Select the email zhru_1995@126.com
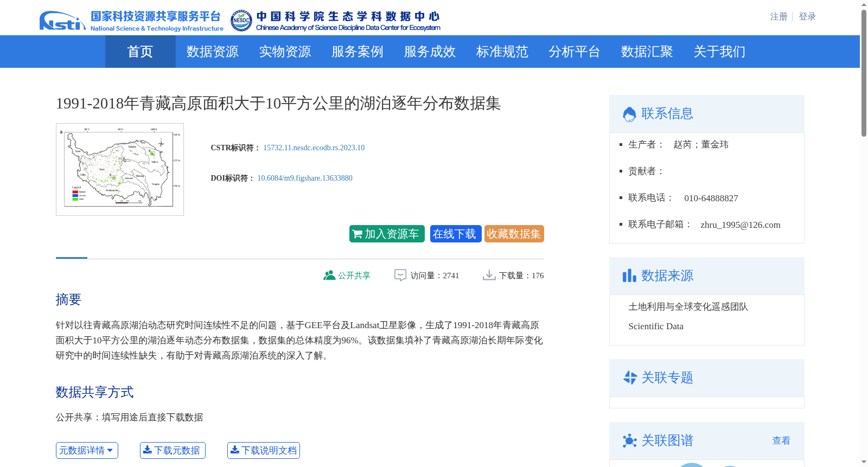The height and width of the screenshot is (467, 868). coord(741,225)
